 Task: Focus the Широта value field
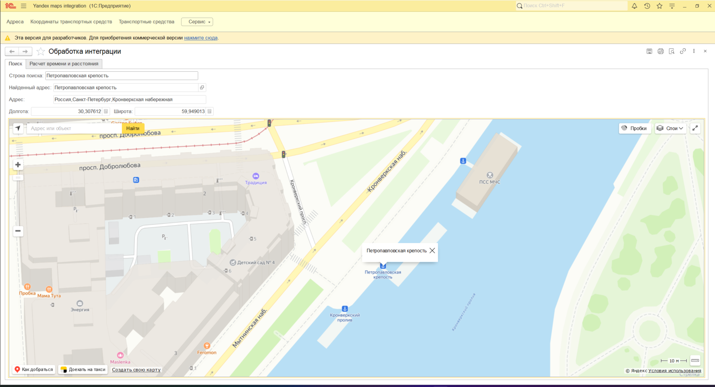click(170, 111)
